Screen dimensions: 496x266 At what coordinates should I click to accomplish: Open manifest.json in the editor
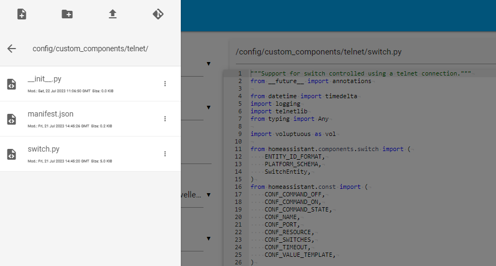[50, 114]
